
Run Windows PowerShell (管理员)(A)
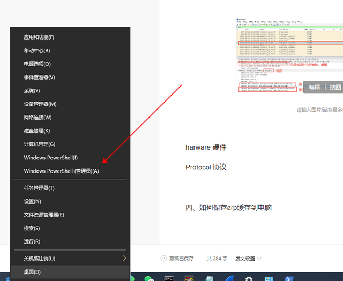(70, 171)
